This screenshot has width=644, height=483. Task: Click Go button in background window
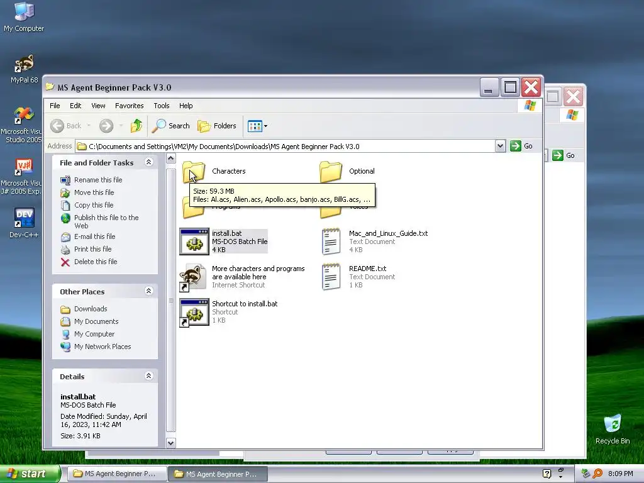pos(564,155)
